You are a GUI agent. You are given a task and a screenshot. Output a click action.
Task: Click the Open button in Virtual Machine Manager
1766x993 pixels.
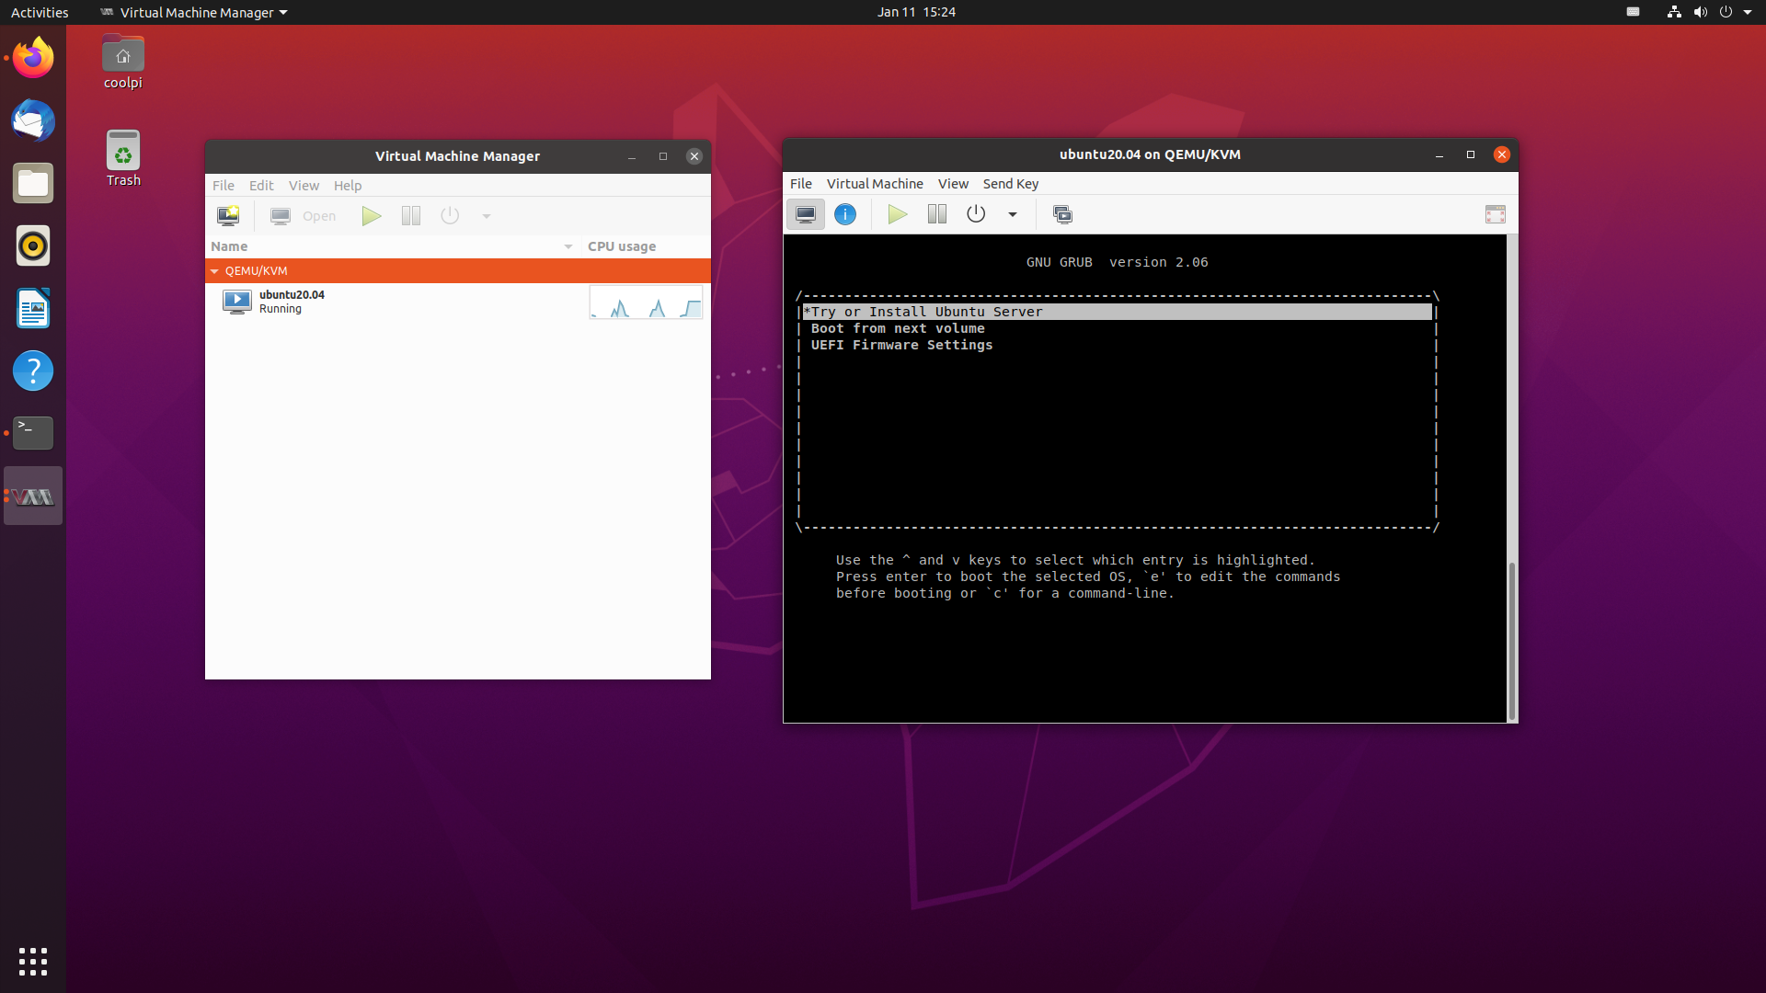click(304, 216)
